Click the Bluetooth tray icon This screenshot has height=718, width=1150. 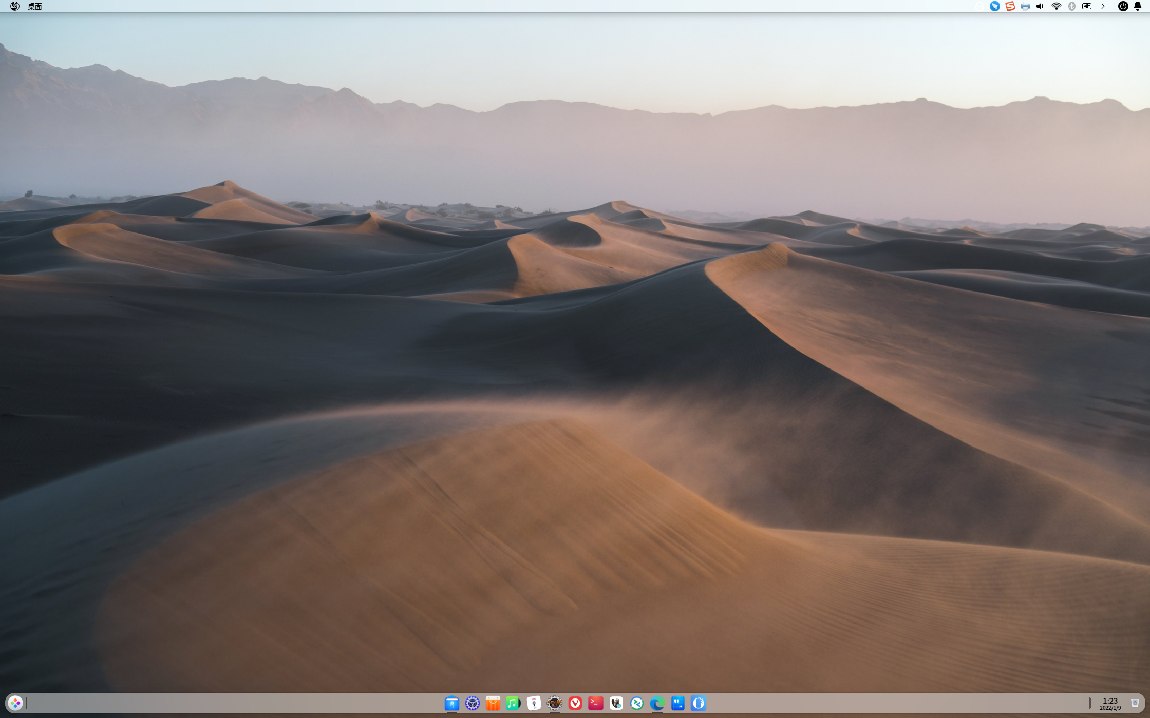pos(1071,6)
